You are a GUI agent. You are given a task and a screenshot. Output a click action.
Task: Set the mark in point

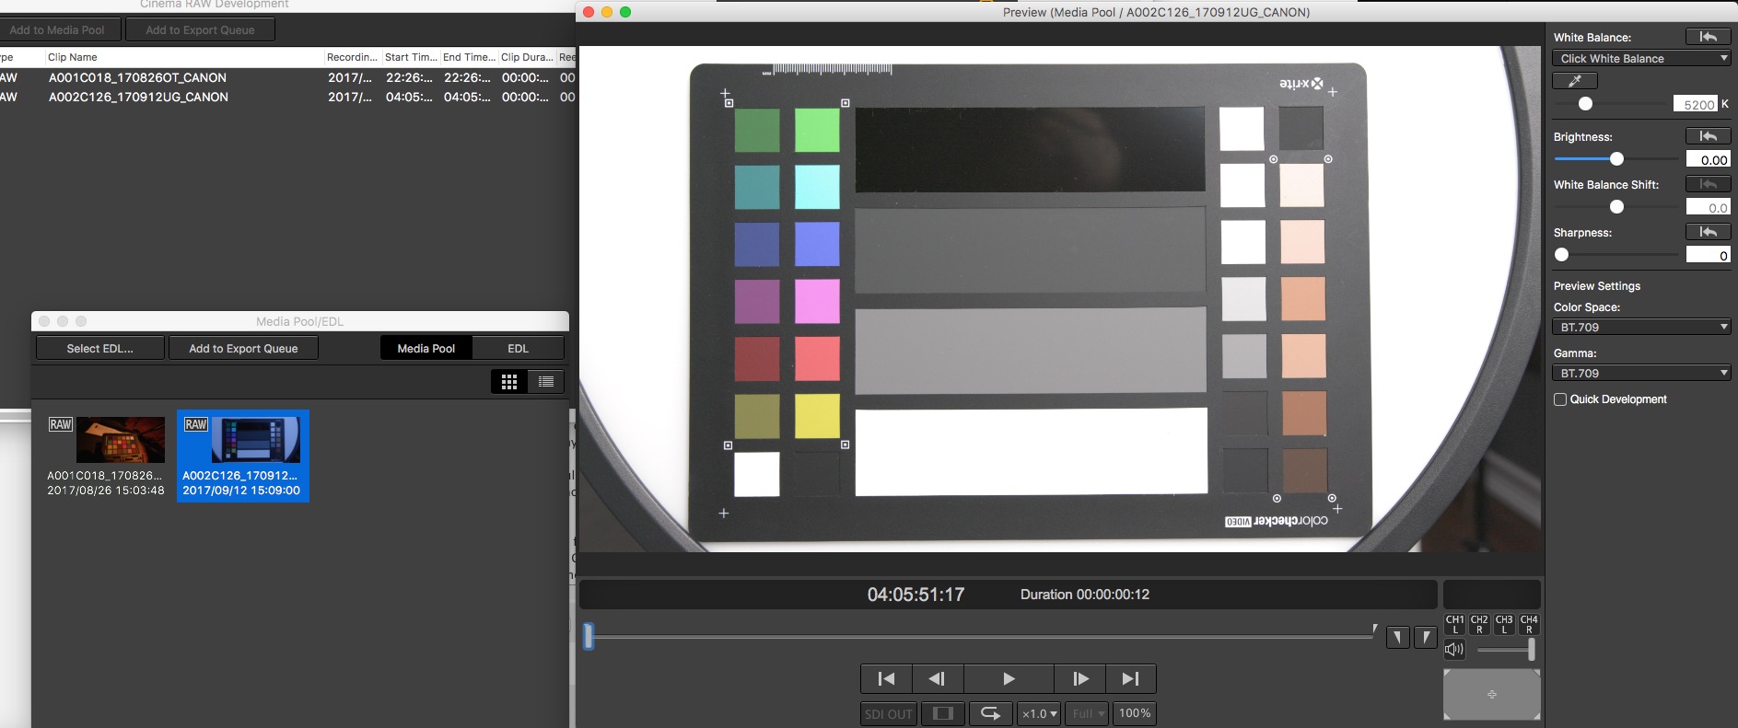(1397, 637)
